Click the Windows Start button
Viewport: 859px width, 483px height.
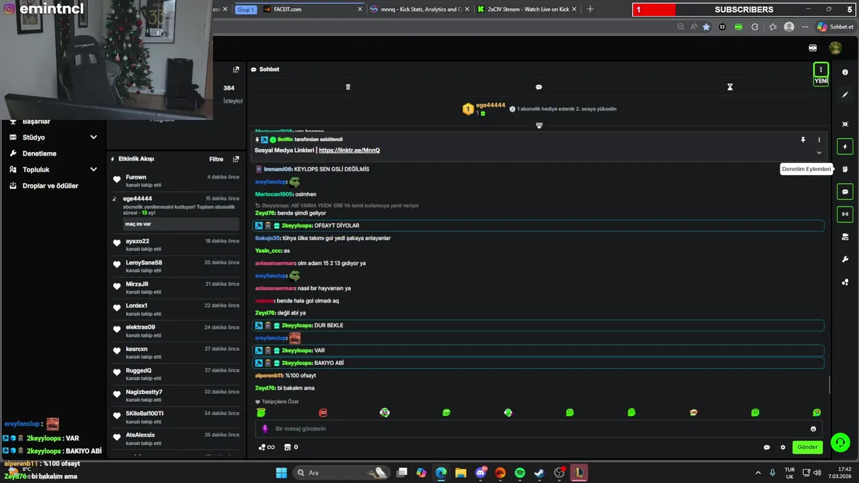281,473
